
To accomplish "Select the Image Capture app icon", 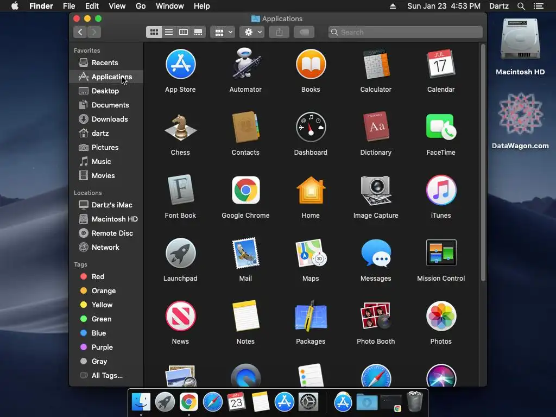I will 376,190.
